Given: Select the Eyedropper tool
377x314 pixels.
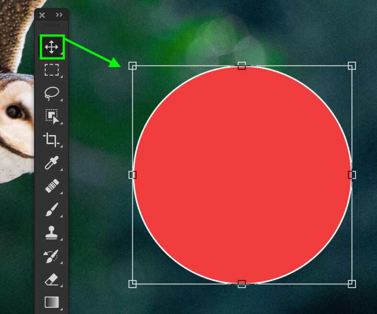Looking at the screenshot, I should coord(51,163).
